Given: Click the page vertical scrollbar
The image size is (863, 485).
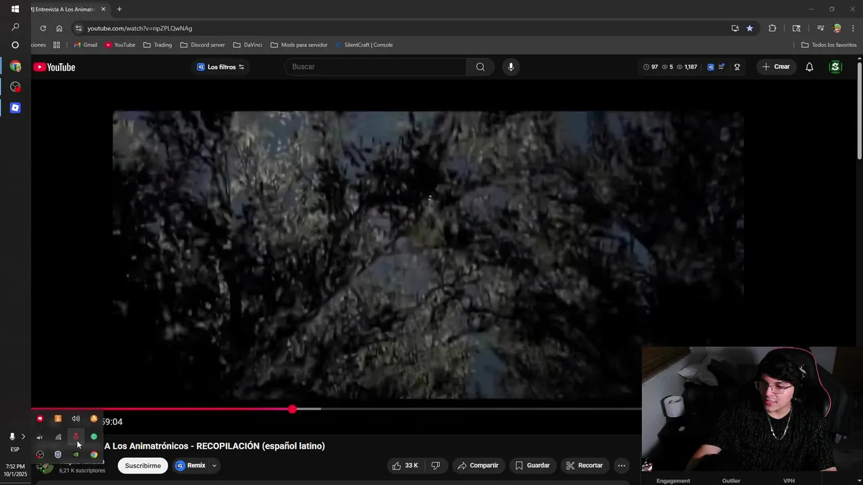Looking at the screenshot, I should point(860,111).
